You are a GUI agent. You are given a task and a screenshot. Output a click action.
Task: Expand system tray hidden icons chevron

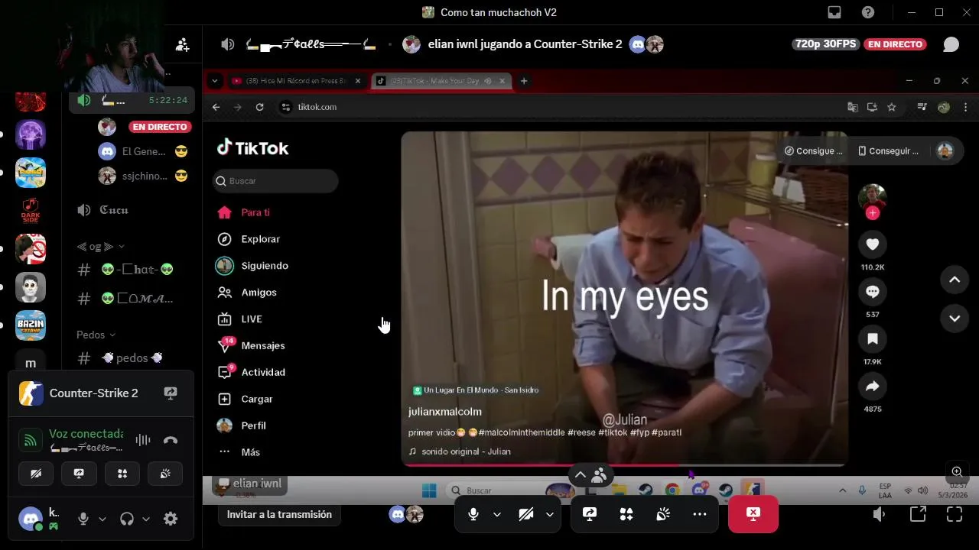(843, 490)
